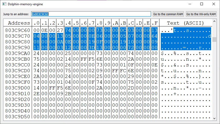Select address row 803C9D10

(18, 93)
